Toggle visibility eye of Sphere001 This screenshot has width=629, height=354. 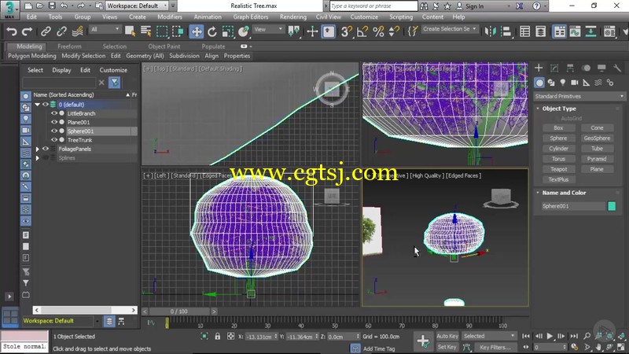(53, 131)
